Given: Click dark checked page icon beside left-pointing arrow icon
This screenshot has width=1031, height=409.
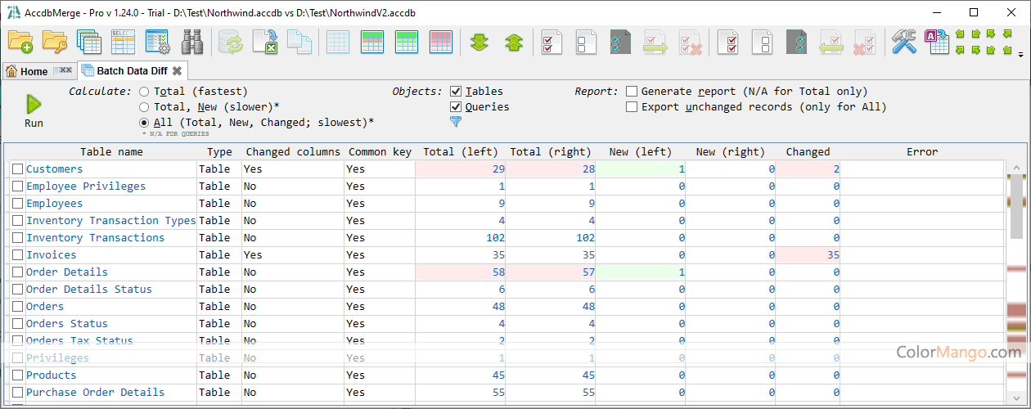Looking at the screenshot, I should (x=797, y=42).
